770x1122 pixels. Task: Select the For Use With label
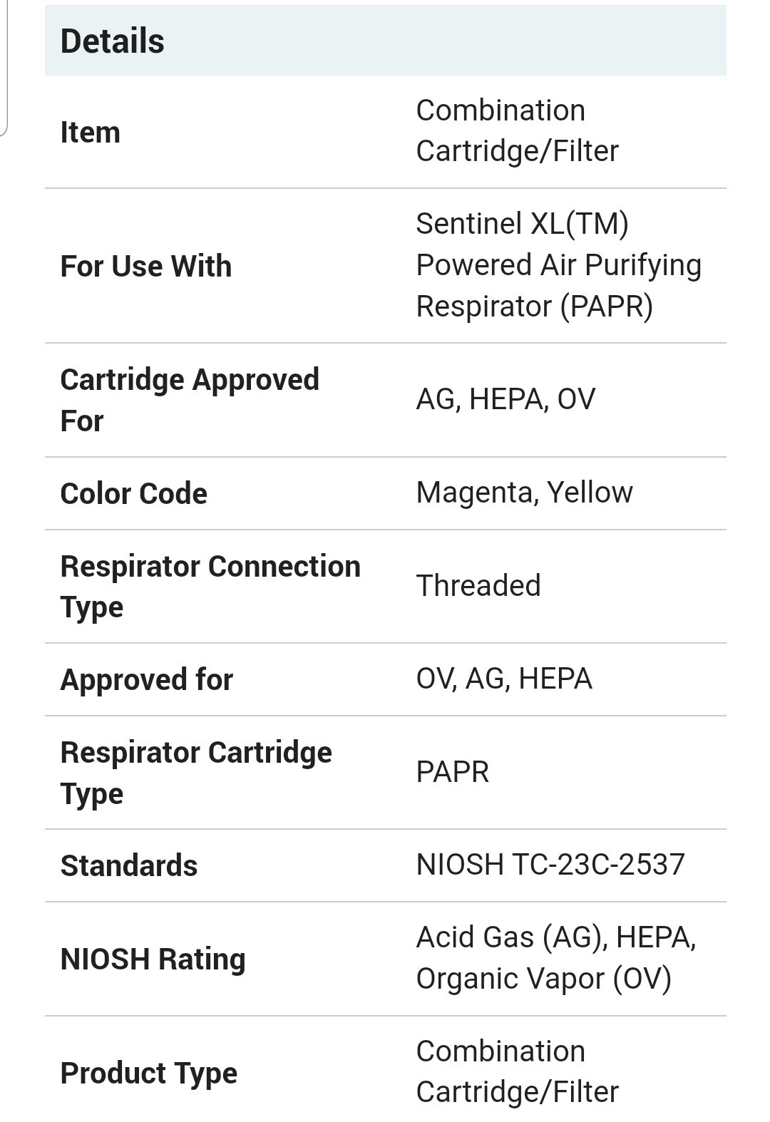tap(146, 267)
